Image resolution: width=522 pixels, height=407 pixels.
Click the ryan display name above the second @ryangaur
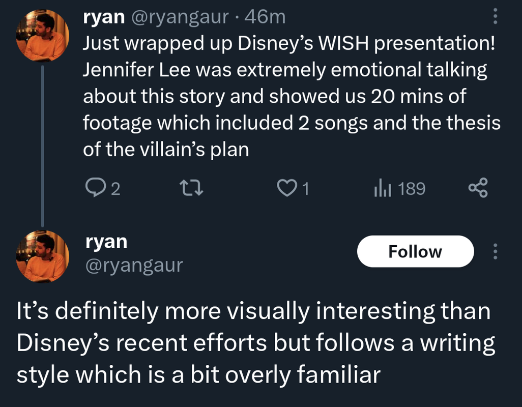[x=106, y=242]
